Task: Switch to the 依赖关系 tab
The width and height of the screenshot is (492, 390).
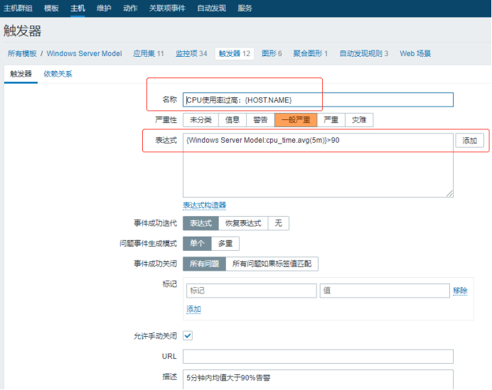Action: tap(58, 74)
